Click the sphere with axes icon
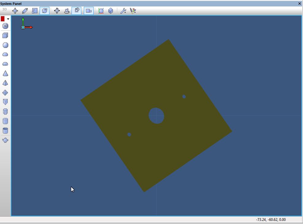Screen dimensions: 303x224 pyautogui.click(x=101, y=11)
